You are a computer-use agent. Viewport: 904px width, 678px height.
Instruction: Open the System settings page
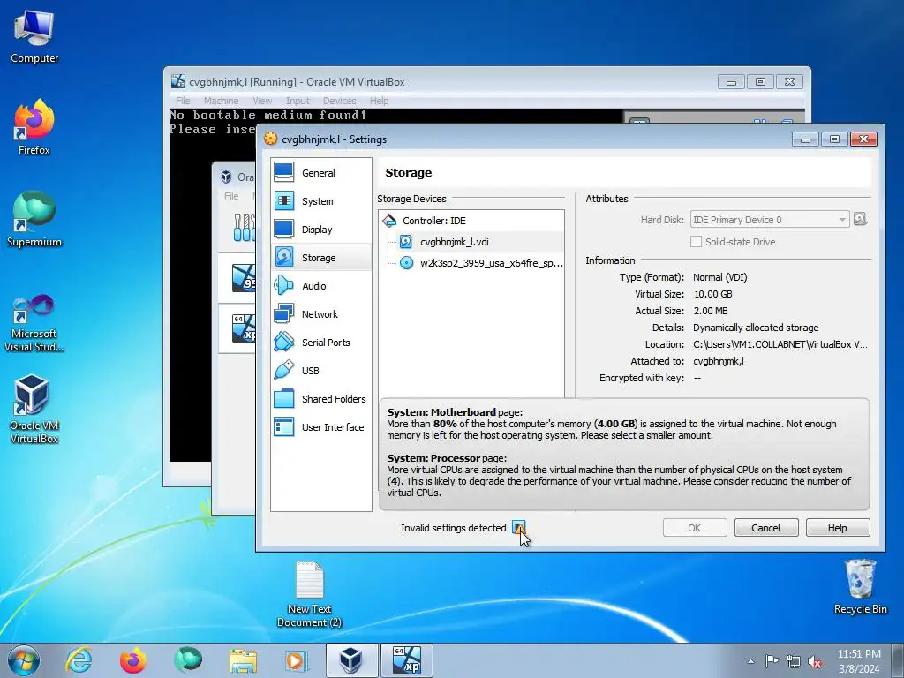[x=320, y=201]
